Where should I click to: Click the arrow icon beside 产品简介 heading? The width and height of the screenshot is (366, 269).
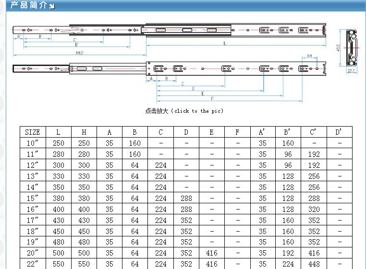pos(52,6)
